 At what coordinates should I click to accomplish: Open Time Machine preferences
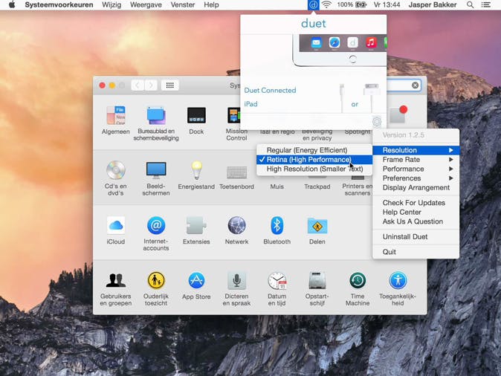(358, 288)
